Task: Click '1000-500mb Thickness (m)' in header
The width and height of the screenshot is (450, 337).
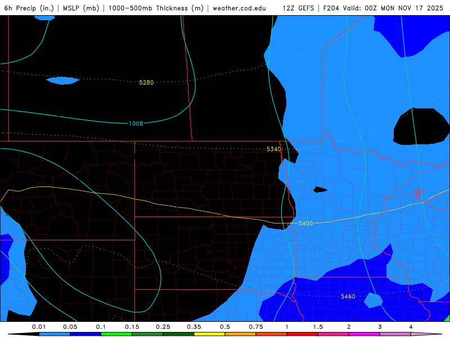Action: point(156,8)
